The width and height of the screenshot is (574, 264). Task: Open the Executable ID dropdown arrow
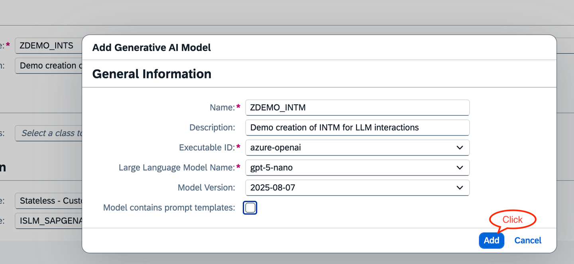(460, 148)
